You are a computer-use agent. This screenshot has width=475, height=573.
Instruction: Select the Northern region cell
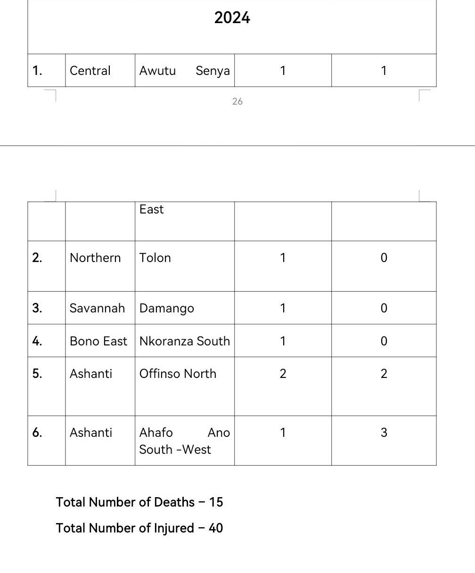point(95,258)
